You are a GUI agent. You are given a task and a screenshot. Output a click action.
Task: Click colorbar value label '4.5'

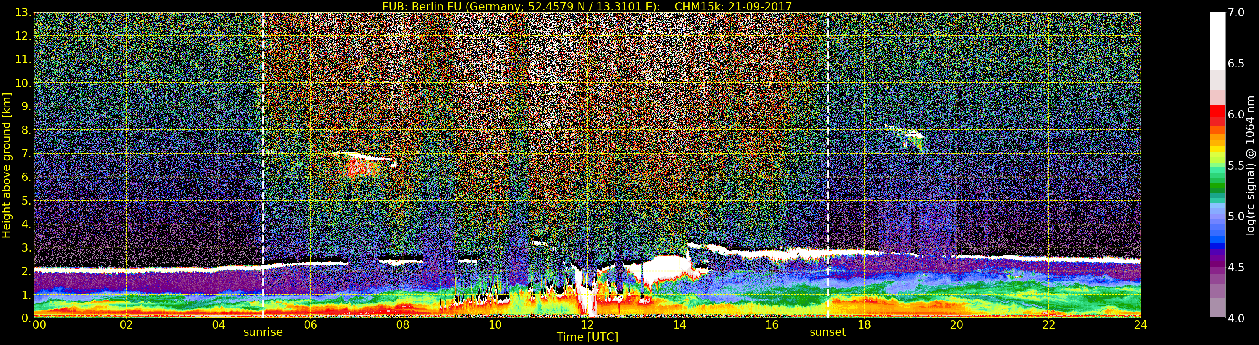click(1236, 267)
